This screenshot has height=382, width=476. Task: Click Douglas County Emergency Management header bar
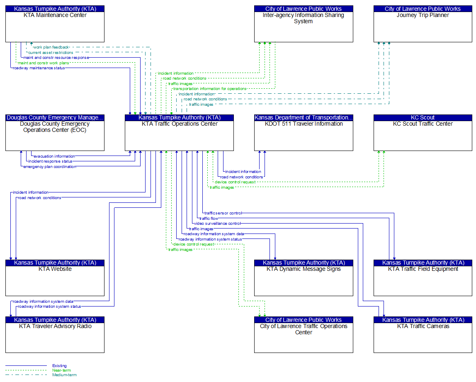(55, 117)
